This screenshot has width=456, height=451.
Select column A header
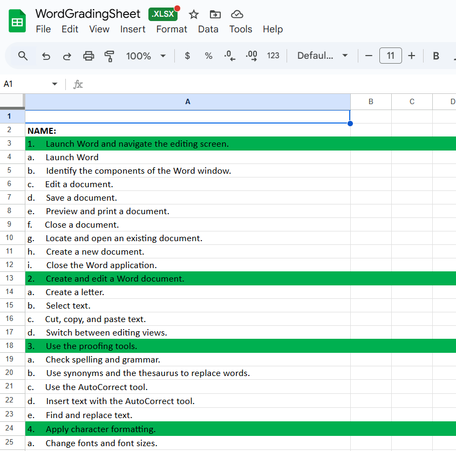tap(188, 101)
